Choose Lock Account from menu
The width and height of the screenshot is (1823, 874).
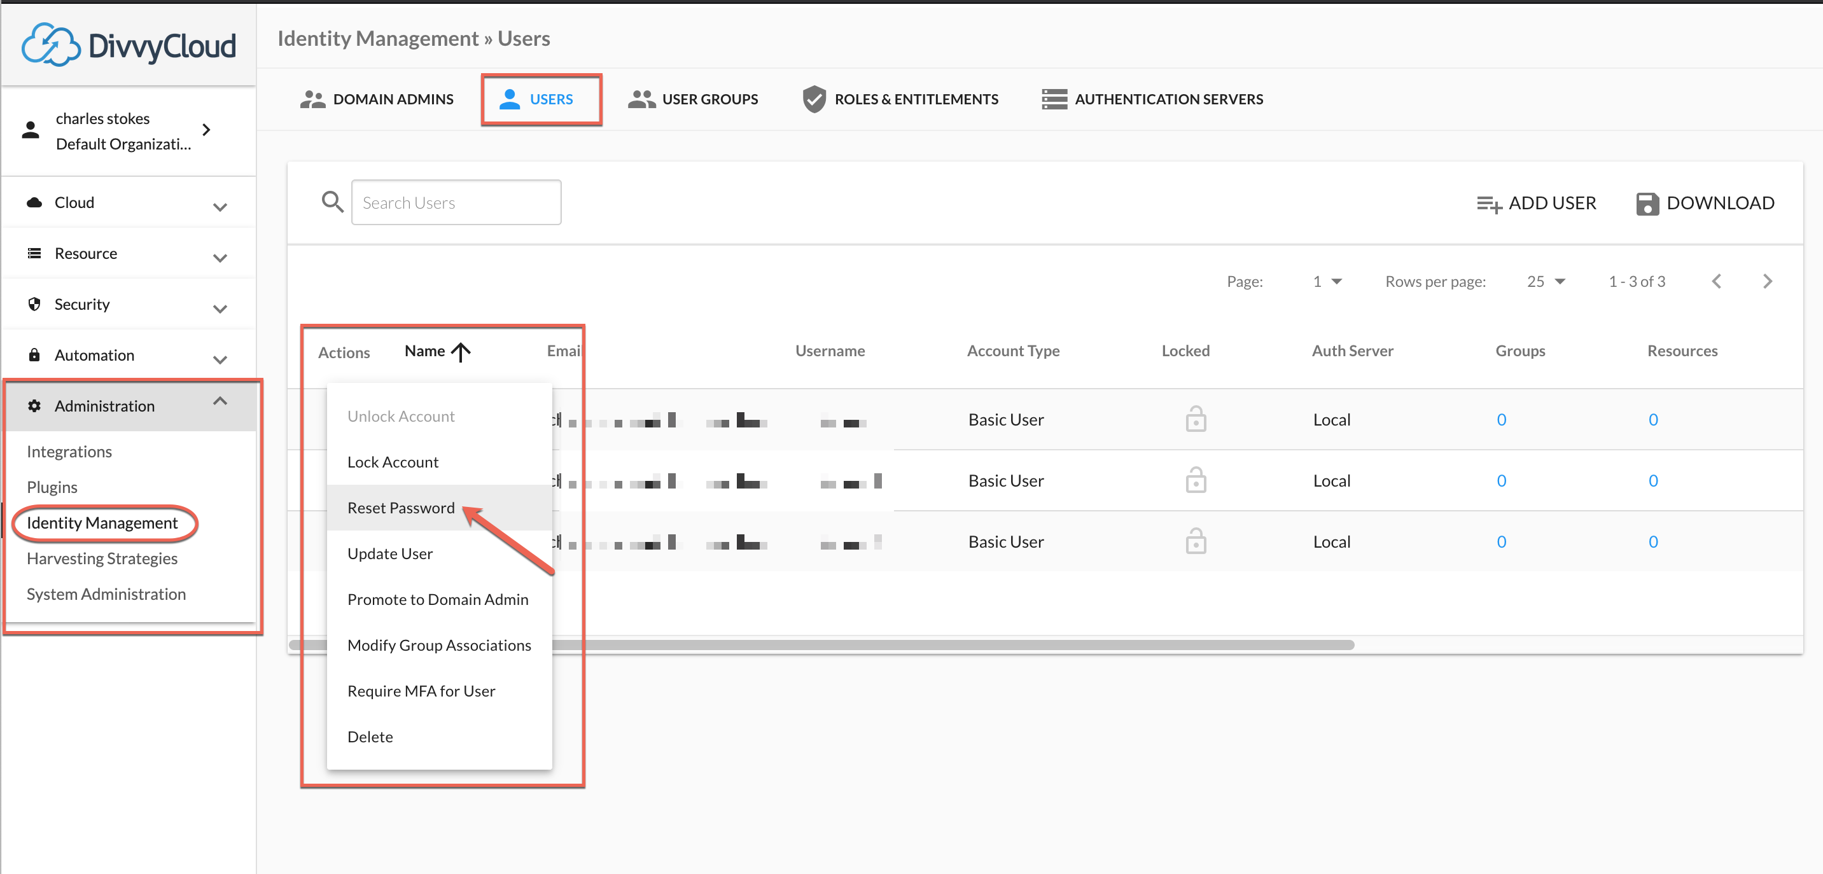(439, 462)
